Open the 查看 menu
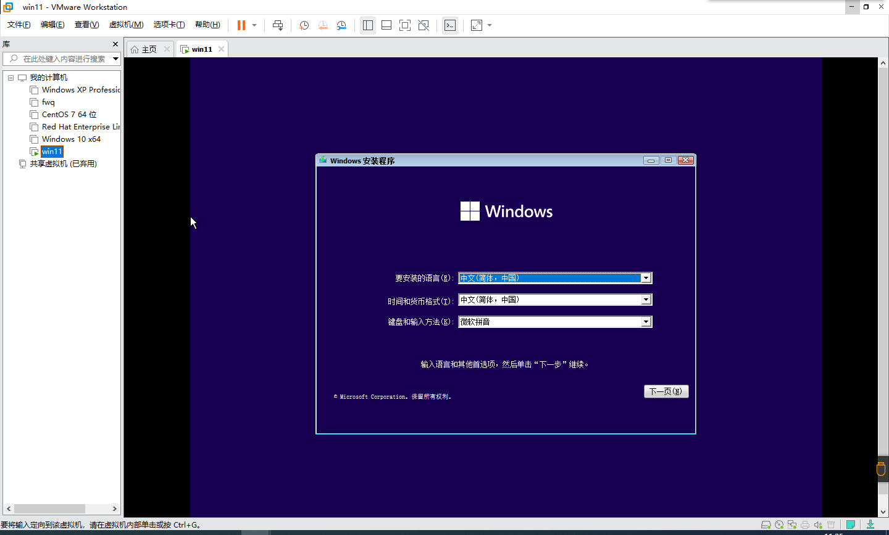This screenshot has height=535, width=889. pyautogui.click(x=86, y=25)
